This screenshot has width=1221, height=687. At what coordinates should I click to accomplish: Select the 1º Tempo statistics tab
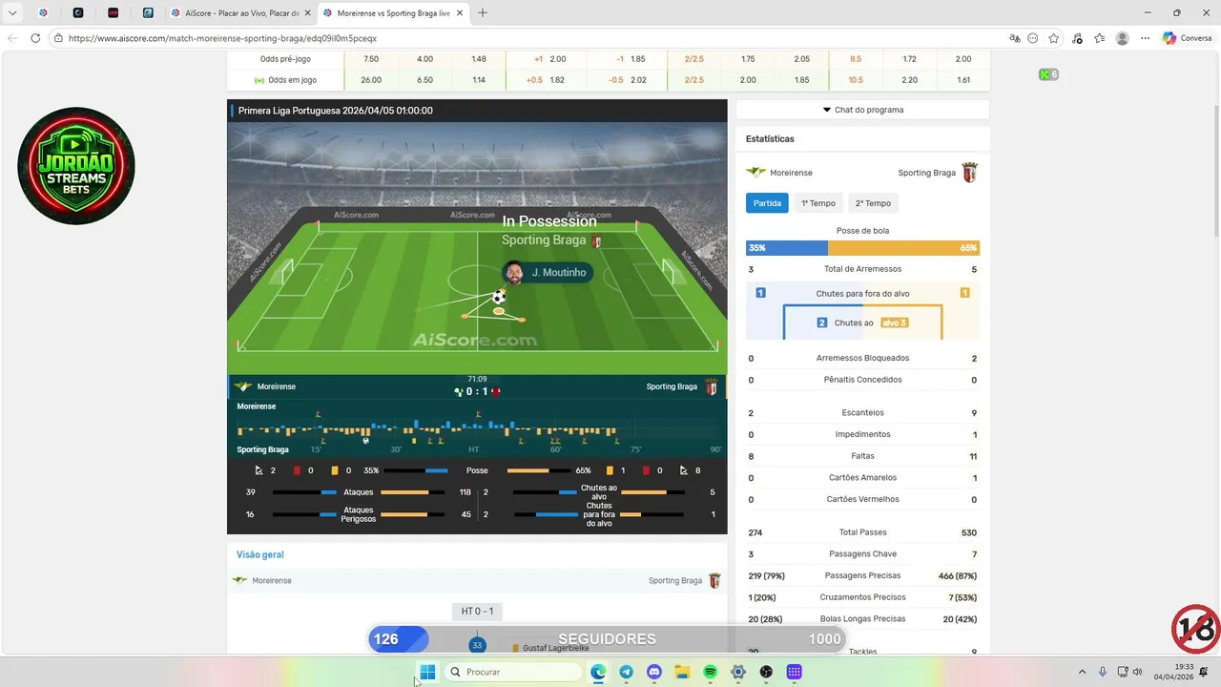(817, 203)
